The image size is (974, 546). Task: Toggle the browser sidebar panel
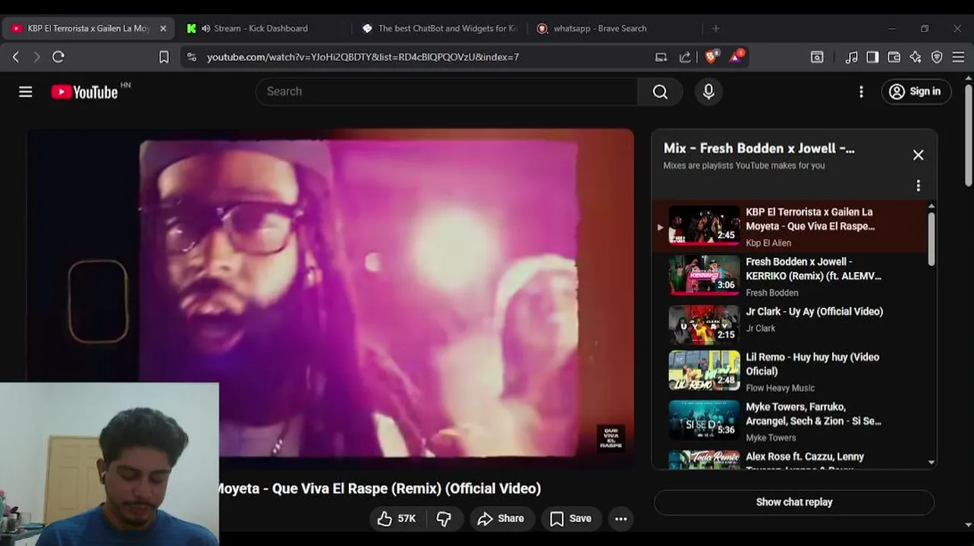tap(872, 57)
